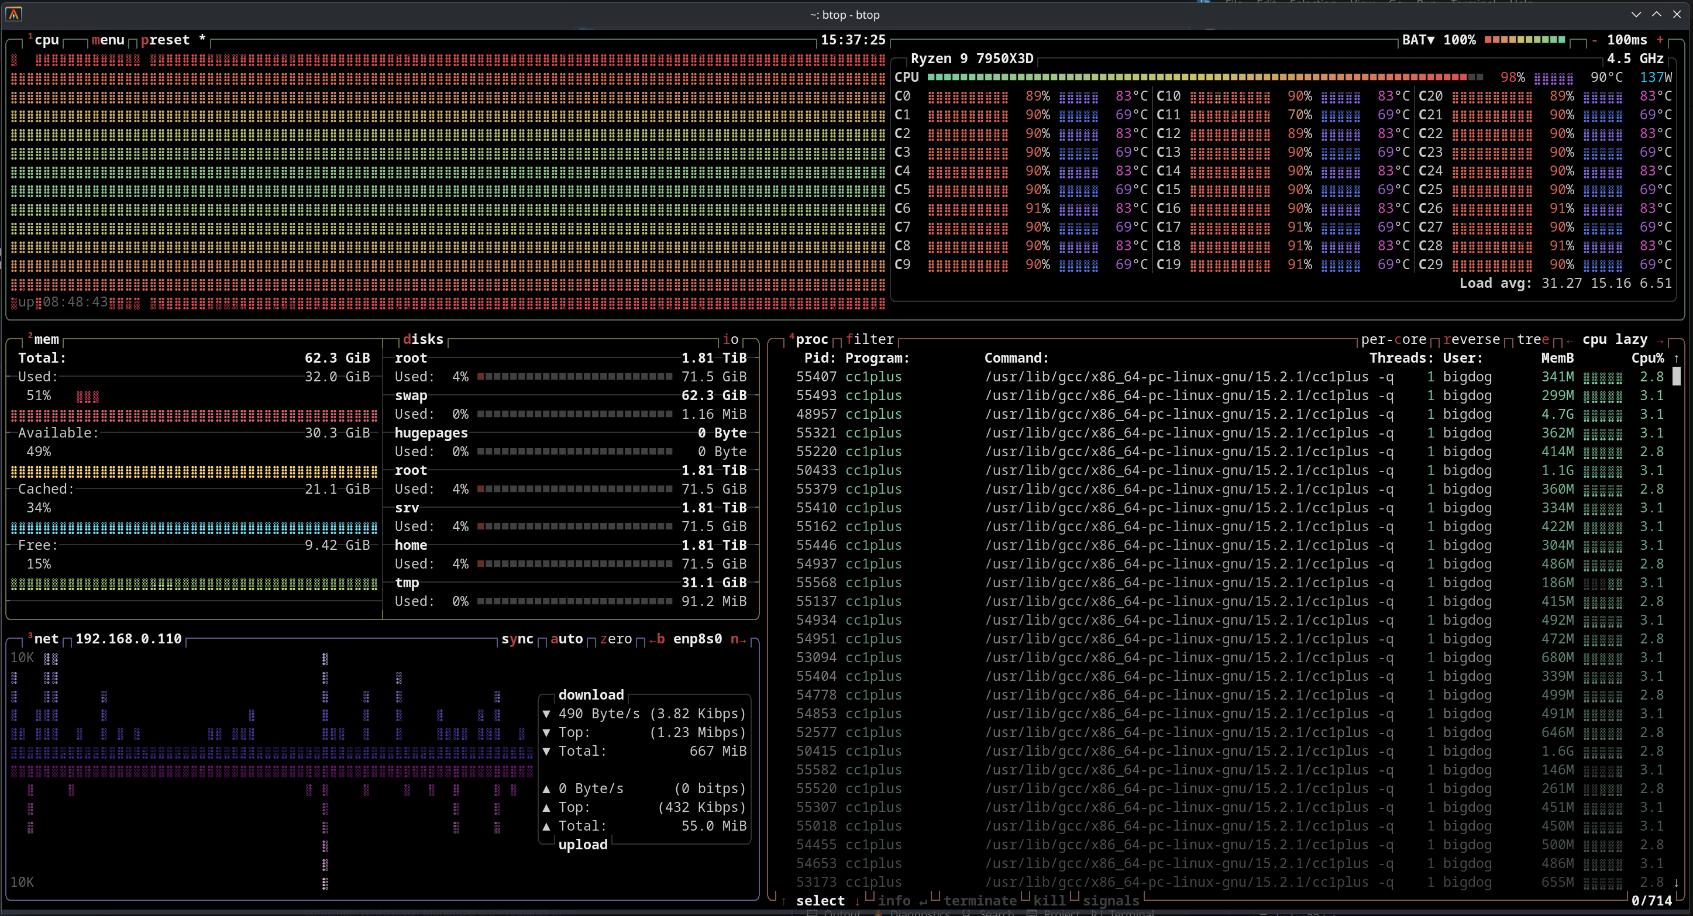This screenshot has width=1693, height=916.
Task: Toggle reverse sorting of processes
Action: (1471, 340)
